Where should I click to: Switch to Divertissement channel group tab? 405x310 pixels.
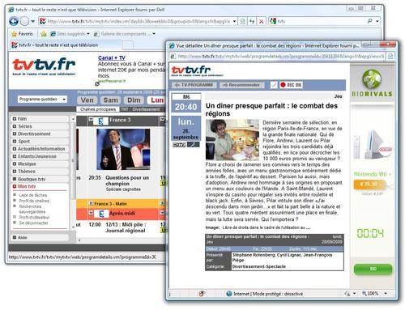coord(146,109)
